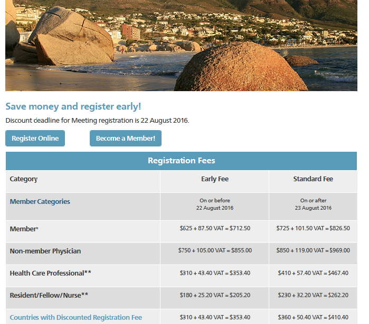Click the discount deadline sentence text
This screenshot has height=324, width=369.
click(x=97, y=121)
